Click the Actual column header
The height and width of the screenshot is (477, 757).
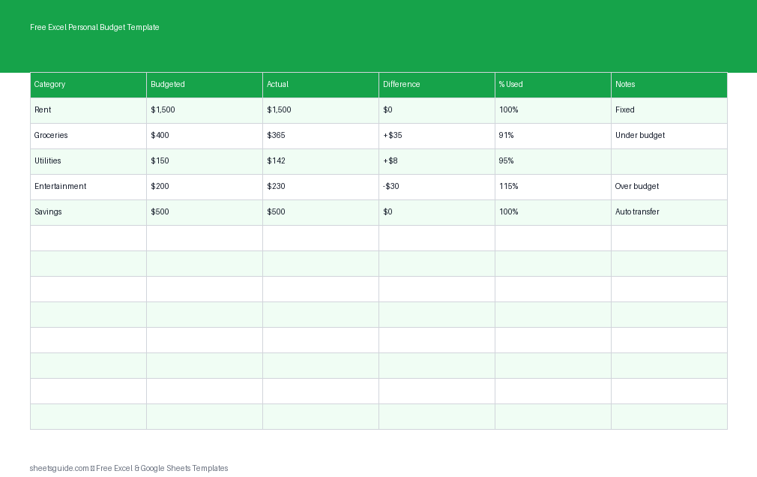321,85
